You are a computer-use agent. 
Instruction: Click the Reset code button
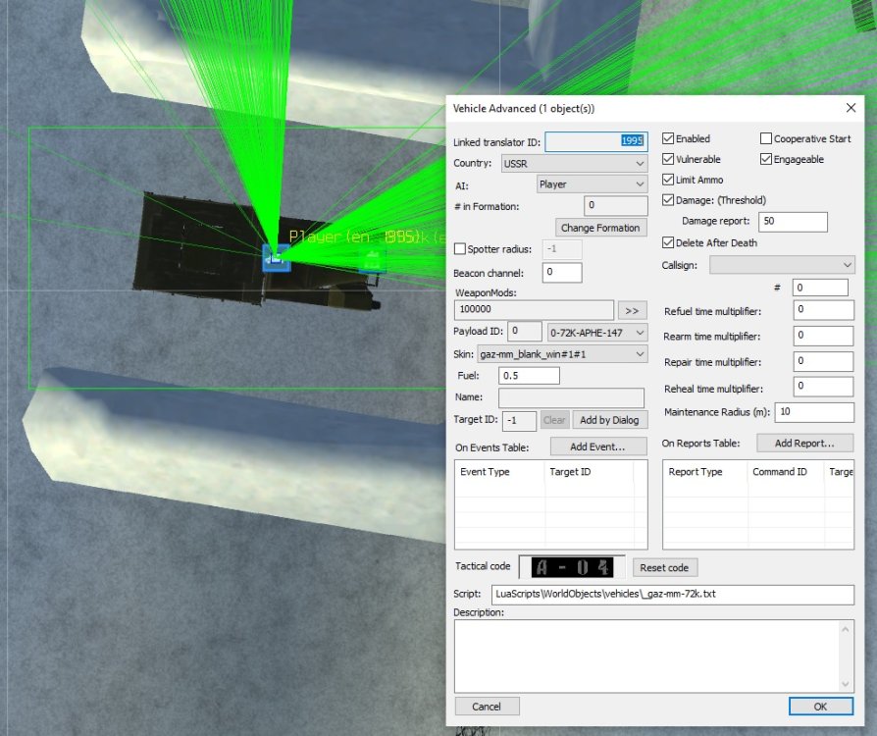point(664,567)
